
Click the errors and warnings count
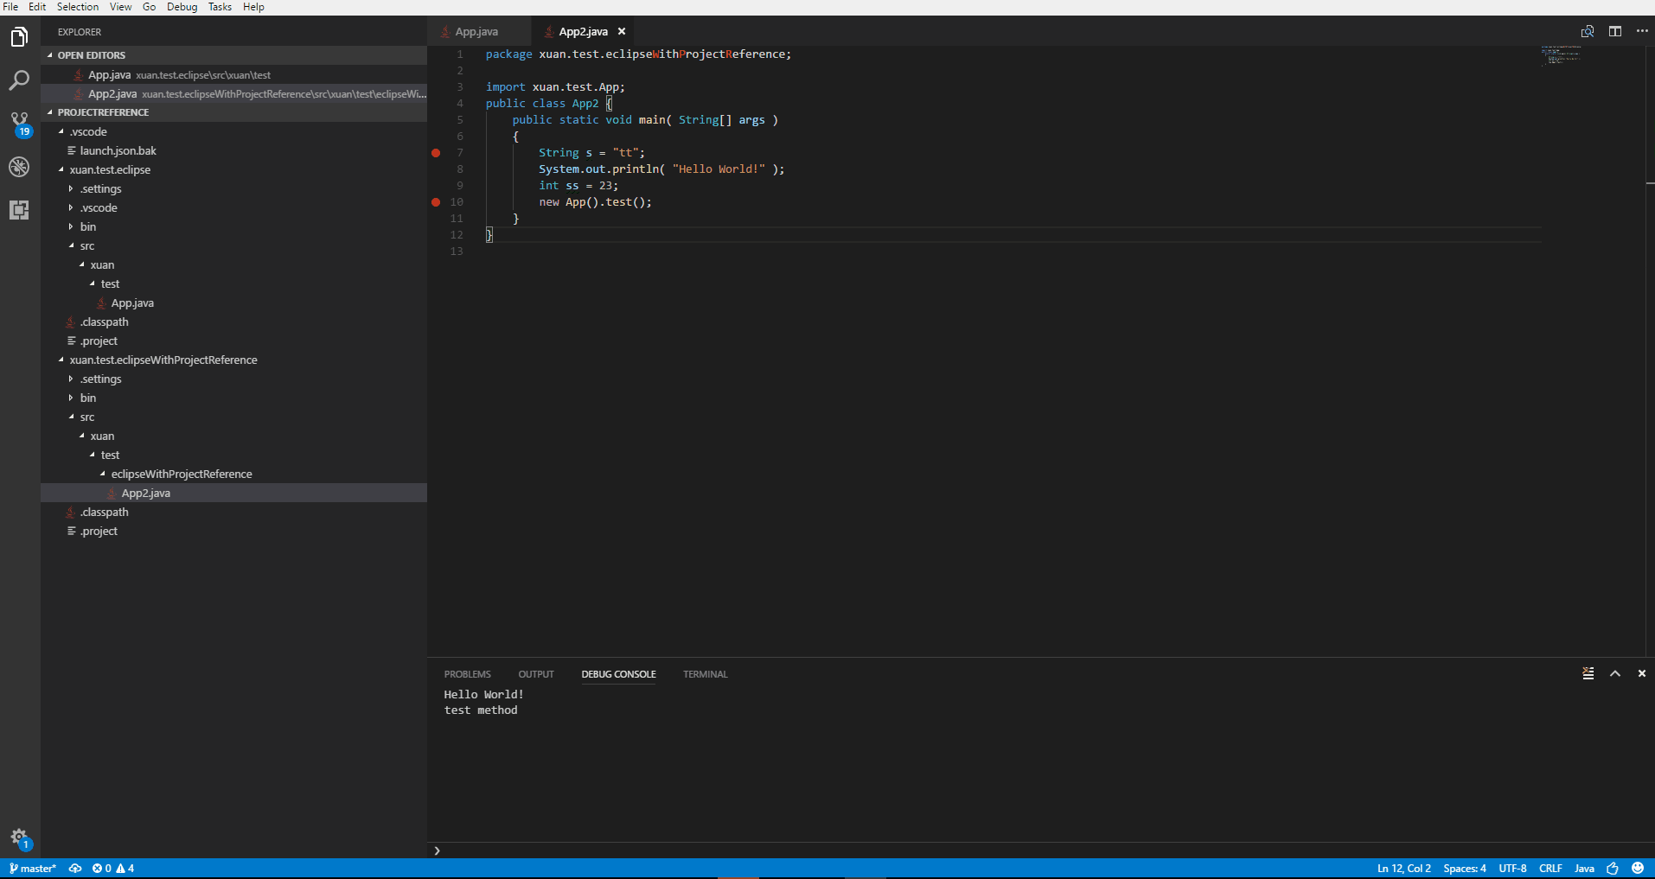[x=113, y=868]
